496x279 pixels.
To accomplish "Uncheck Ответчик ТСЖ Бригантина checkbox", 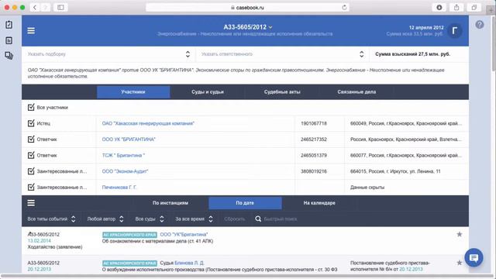I will [x=31, y=155].
